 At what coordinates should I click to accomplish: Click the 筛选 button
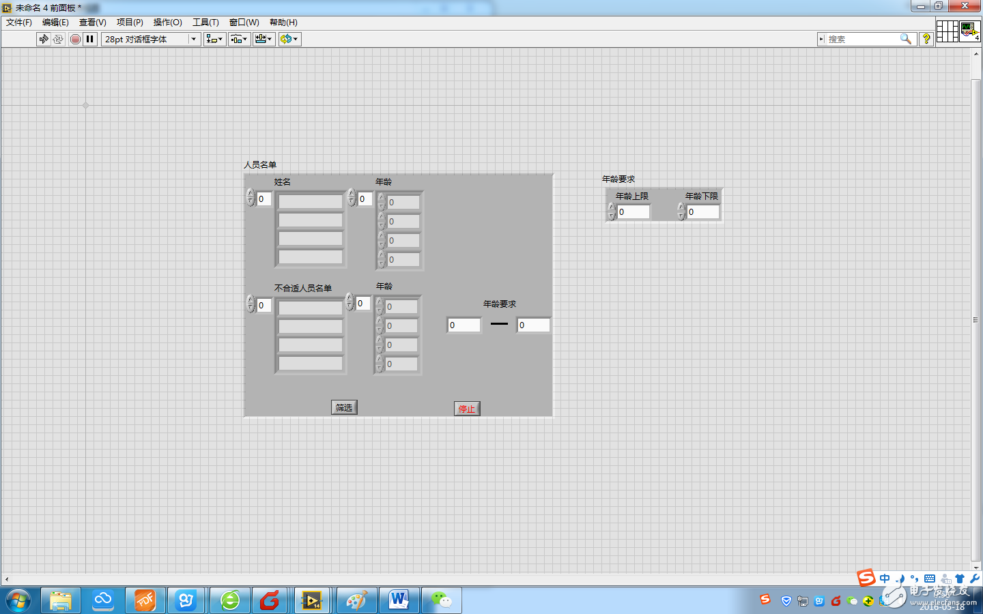[344, 407]
